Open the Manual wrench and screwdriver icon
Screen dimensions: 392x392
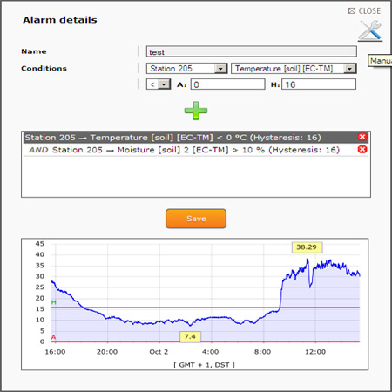click(370, 30)
